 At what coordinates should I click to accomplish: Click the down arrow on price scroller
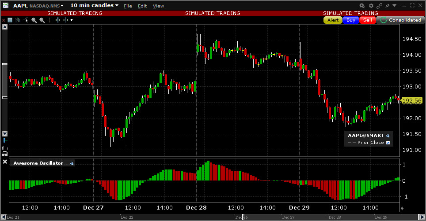click(4, 134)
